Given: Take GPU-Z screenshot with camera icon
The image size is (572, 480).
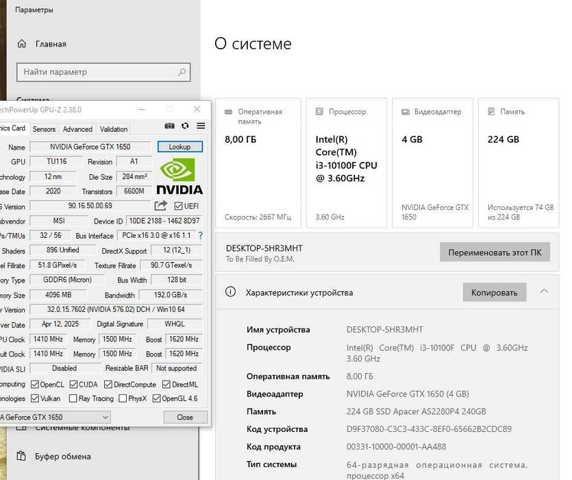Looking at the screenshot, I should pos(169,126).
